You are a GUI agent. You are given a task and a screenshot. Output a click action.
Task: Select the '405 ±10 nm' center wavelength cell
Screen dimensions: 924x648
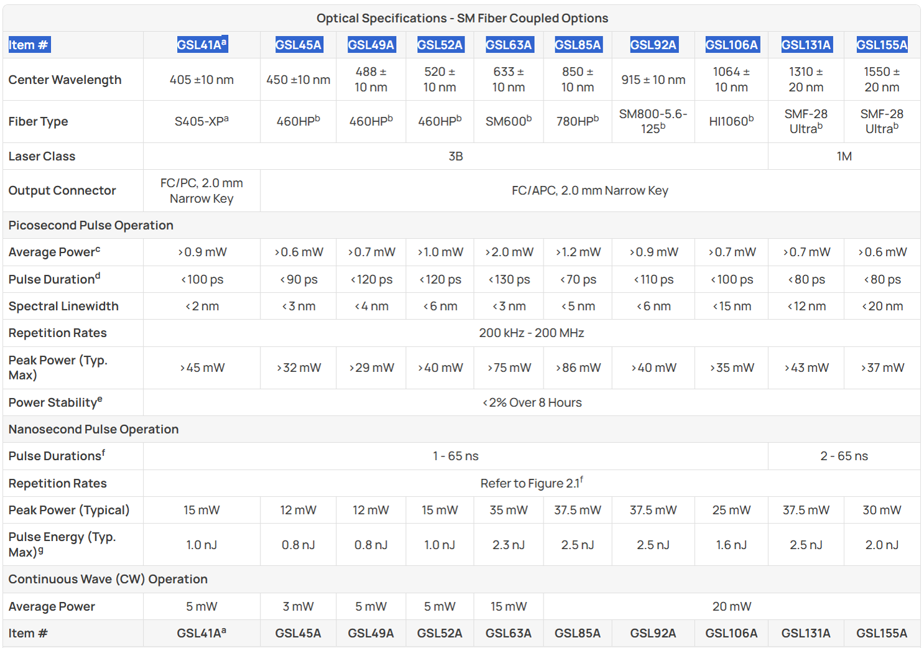[201, 80]
